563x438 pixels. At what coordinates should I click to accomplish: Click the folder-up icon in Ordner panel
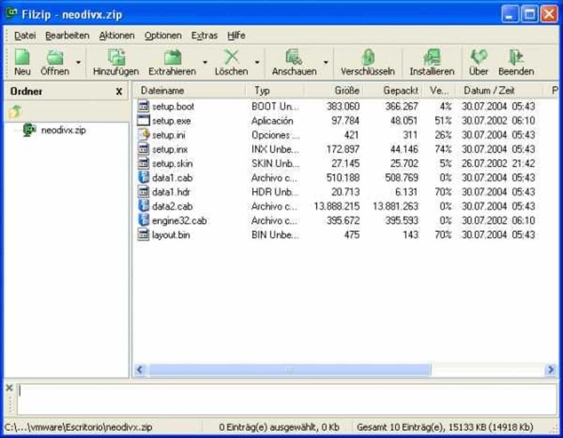tap(15, 111)
